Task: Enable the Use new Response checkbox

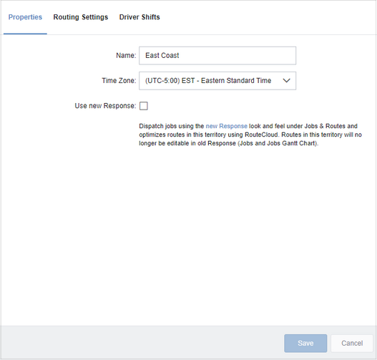Action: (144, 106)
